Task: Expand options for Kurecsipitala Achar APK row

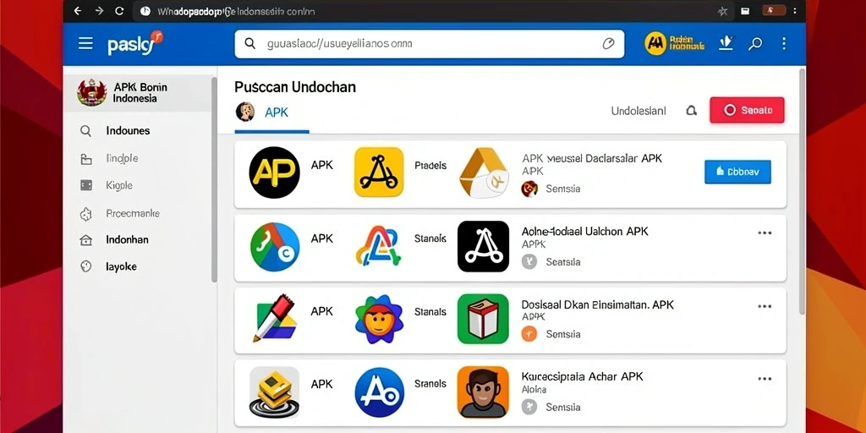Action: pyautogui.click(x=765, y=379)
